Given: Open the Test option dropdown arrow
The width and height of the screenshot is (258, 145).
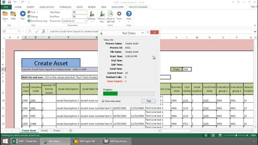Looking at the screenshot, I should (x=37, y=12).
